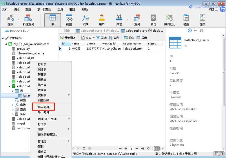
Task: Toggle right pane visibility in status bar
Action: point(222,154)
